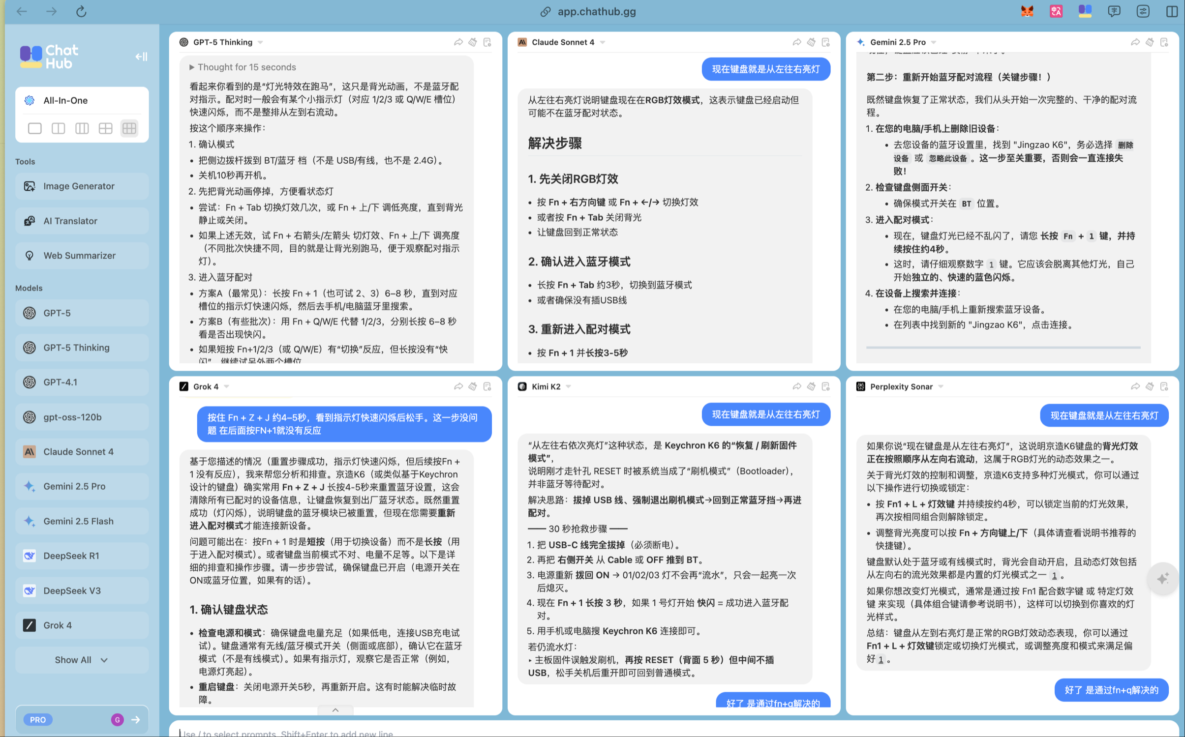Image resolution: width=1185 pixels, height=737 pixels.
Task: Open Perplexity Sonar panel model dropdown
Action: coord(941,386)
